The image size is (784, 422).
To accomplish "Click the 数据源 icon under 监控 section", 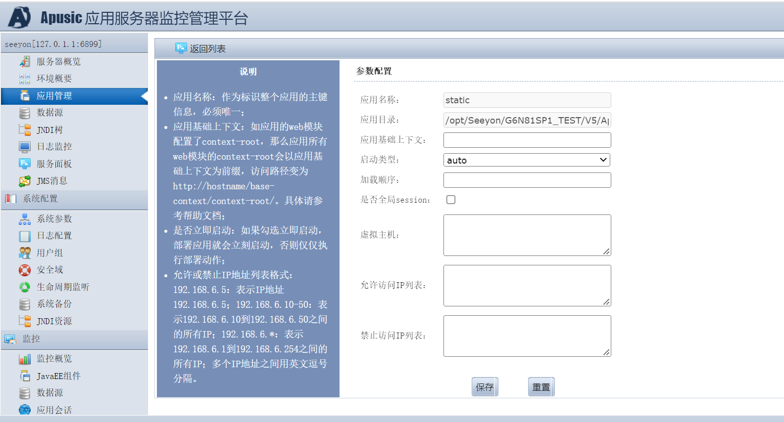I will (x=25, y=393).
